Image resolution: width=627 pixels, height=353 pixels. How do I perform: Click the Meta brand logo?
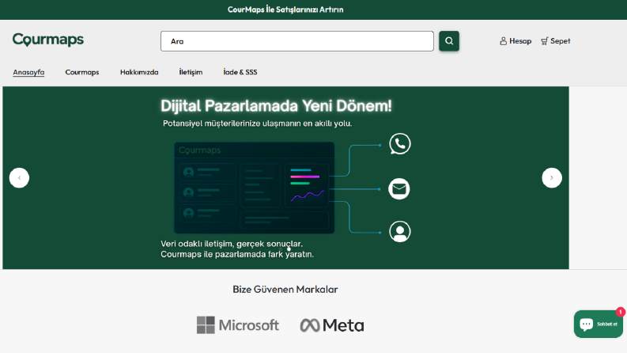point(332,325)
